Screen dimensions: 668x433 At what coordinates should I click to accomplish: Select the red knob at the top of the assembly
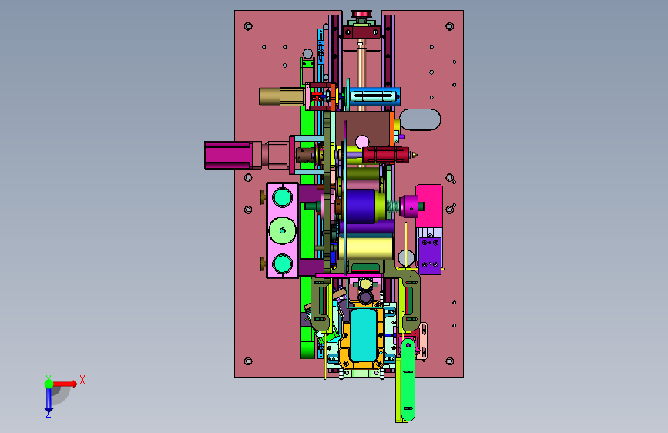point(361,14)
